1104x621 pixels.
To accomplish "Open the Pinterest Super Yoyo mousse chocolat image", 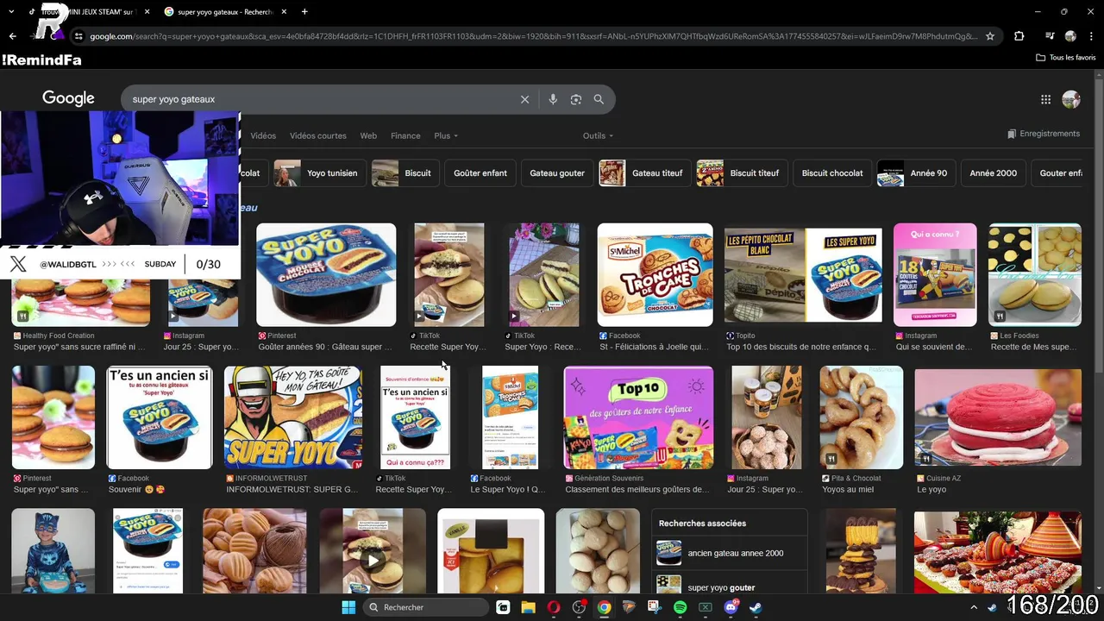I will click(x=326, y=275).
